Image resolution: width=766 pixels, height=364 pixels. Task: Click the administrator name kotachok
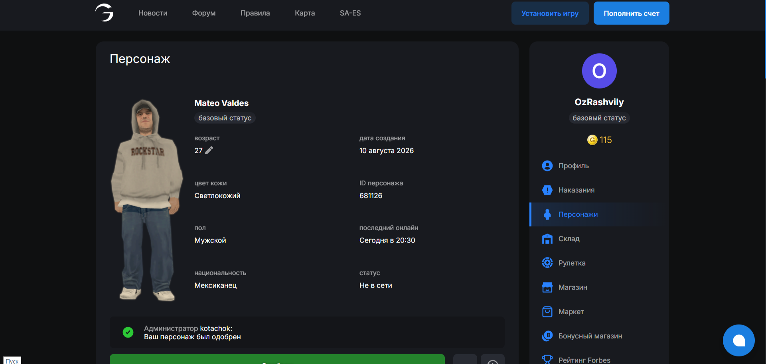(x=215, y=329)
